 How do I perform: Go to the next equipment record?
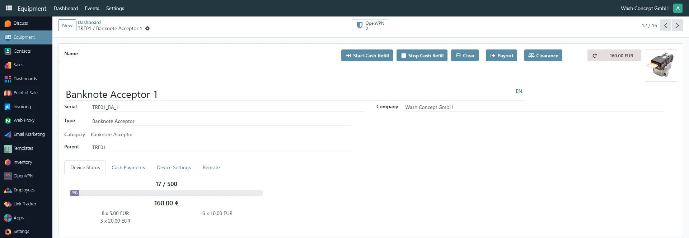[677, 25]
